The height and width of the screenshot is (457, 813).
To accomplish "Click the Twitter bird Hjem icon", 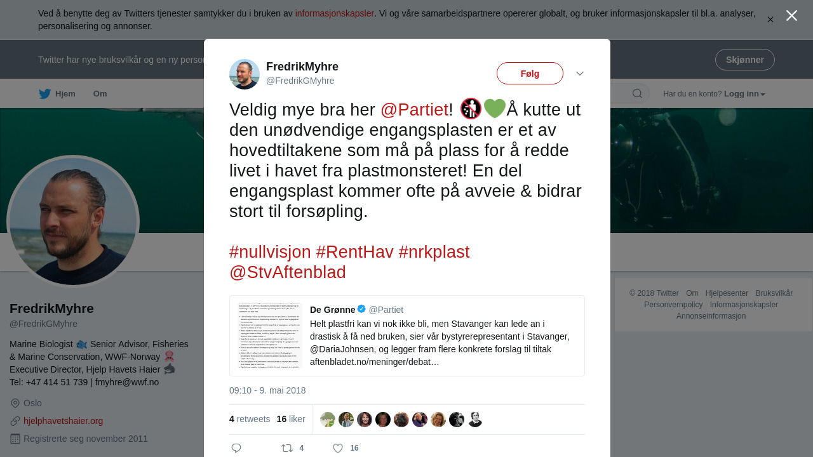I will tap(44, 94).
